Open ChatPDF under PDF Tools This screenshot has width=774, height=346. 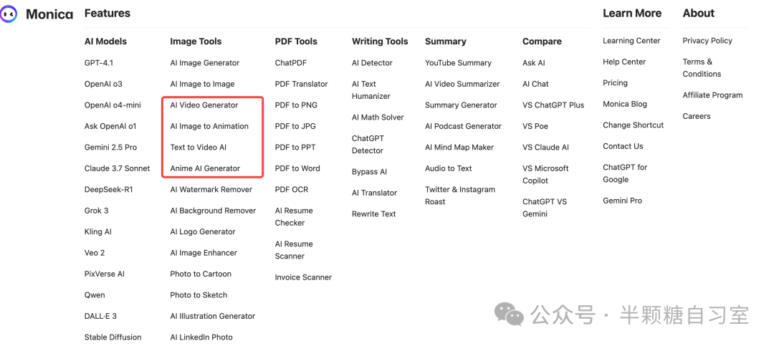(x=291, y=63)
